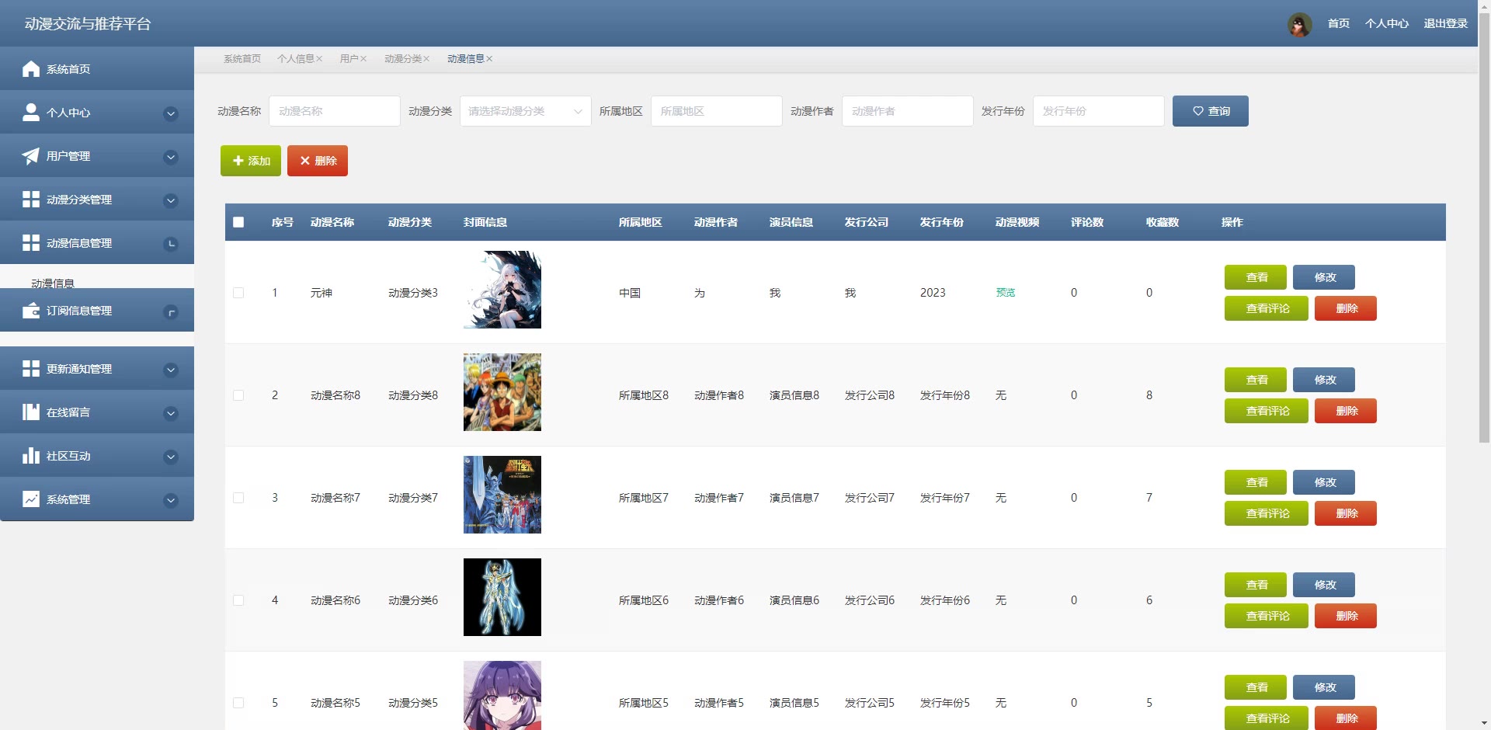
Task: Click the bookmark icon beside 在线留言
Action: [x=31, y=412]
